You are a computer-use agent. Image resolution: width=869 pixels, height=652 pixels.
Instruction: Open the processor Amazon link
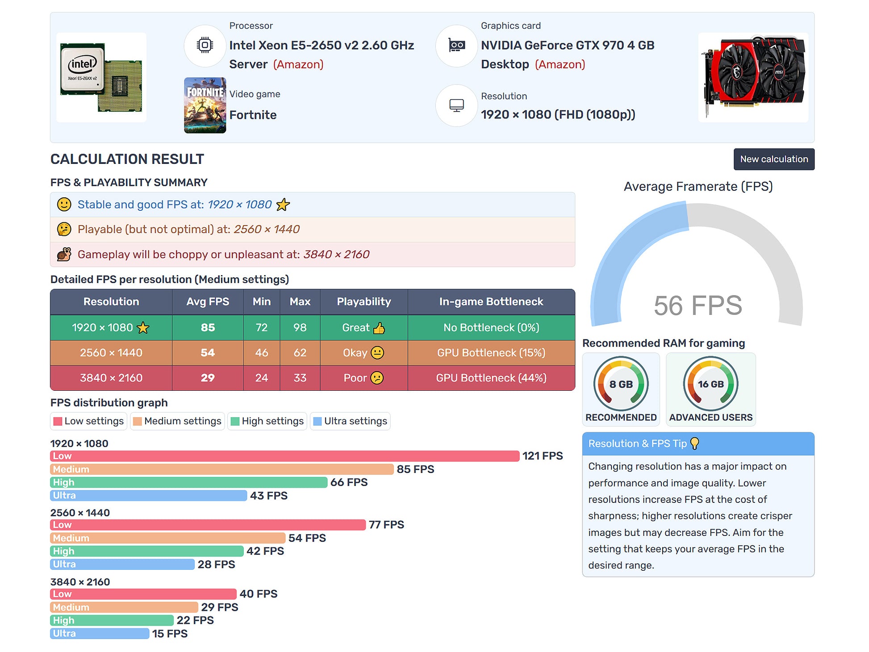coord(298,64)
